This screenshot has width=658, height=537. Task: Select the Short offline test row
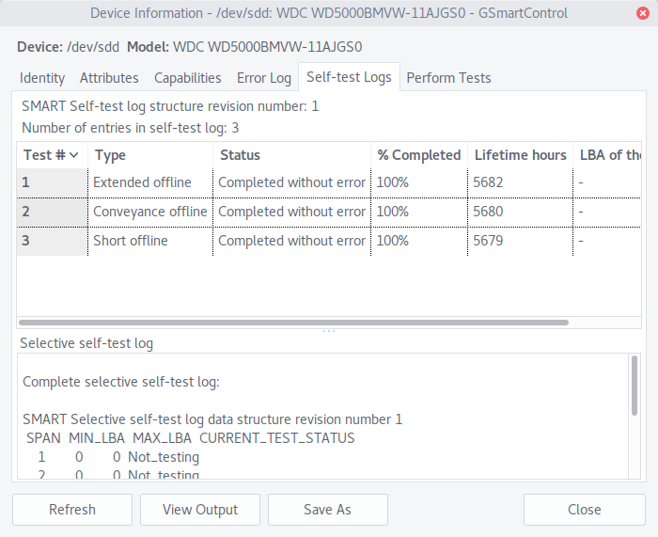pos(329,241)
